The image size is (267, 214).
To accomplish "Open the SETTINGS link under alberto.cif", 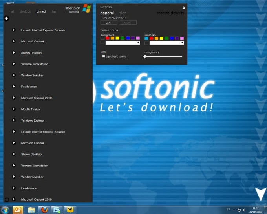I will pyautogui.click(x=74, y=12).
